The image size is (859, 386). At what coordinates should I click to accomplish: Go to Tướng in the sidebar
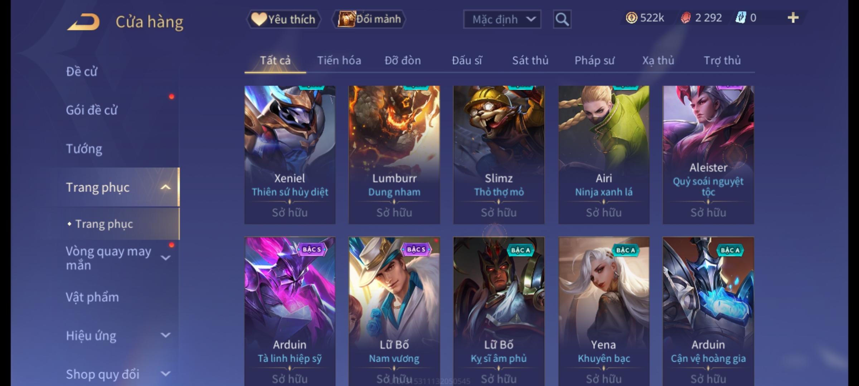84,149
